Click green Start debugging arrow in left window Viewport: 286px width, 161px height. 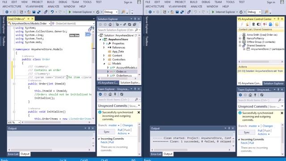pyautogui.click(x=70, y=12)
